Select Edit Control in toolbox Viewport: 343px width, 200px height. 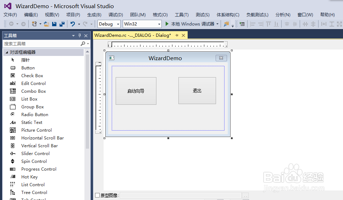[x=43, y=84]
